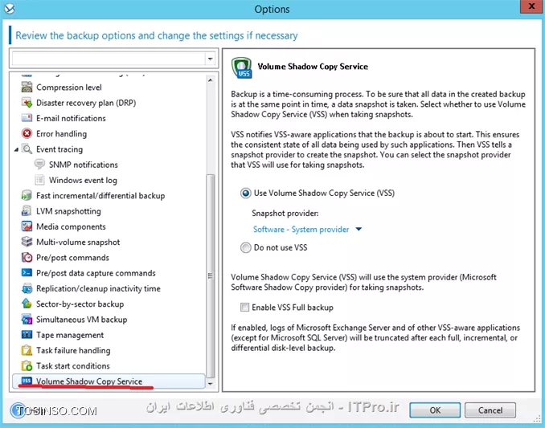
Task: Click the Simultaneous VM backup icon
Action: tap(27, 320)
